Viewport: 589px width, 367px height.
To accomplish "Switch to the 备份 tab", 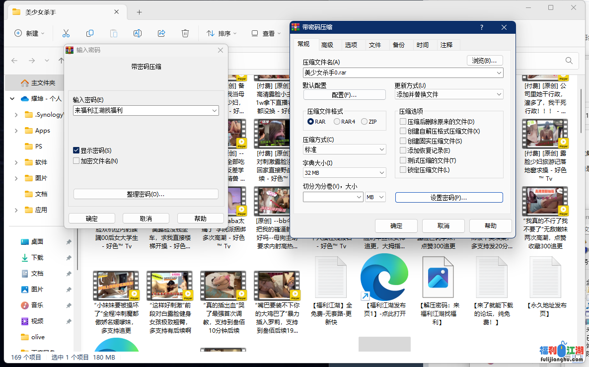I will (399, 44).
